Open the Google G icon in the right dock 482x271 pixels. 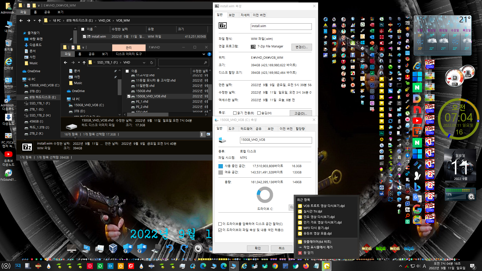click(x=417, y=209)
